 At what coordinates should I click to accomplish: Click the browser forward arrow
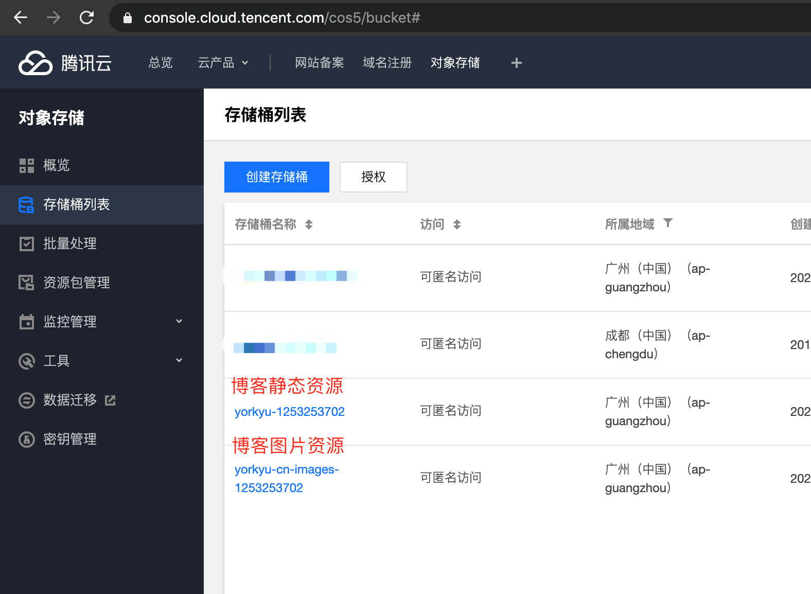[x=54, y=18]
